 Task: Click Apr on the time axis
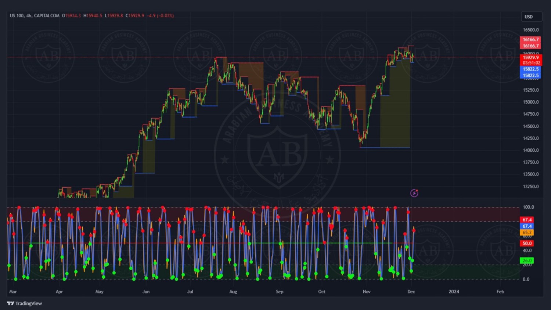click(x=59, y=292)
